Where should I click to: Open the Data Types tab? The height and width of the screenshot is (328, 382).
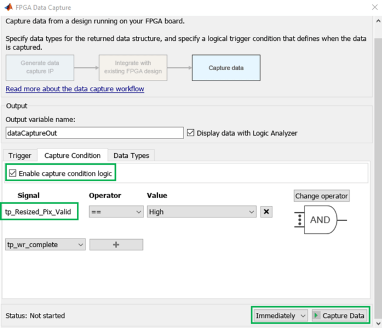tap(131, 156)
